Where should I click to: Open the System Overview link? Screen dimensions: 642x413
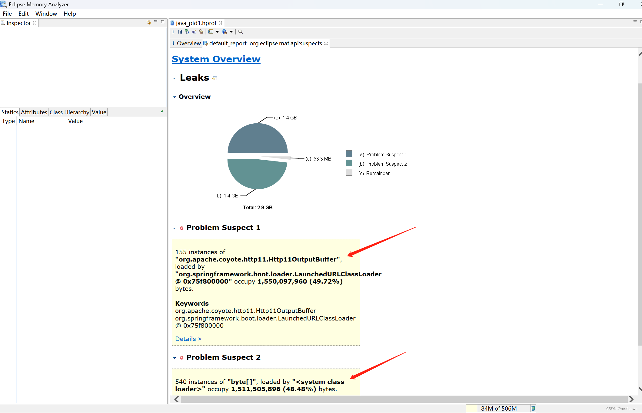tap(216, 59)
